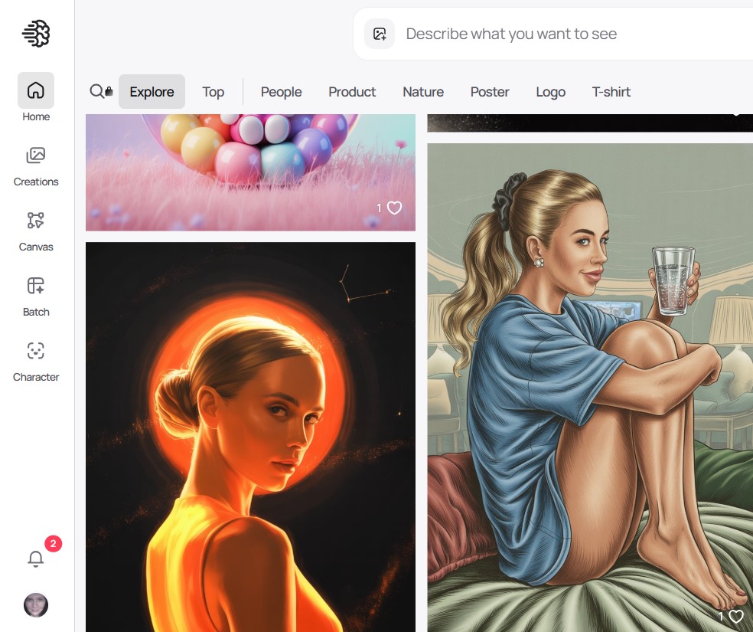Open the Batch generation icon
This screenshot has height=632, width=753.
(x=36, y=287)
